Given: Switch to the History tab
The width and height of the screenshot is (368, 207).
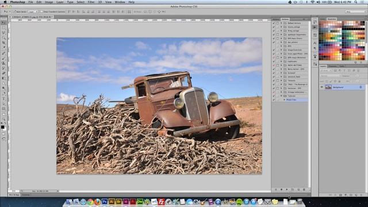Looking at the screenshot, I should [276, 19].
